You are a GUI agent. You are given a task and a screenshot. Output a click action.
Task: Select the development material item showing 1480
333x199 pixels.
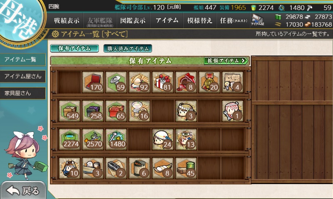point(116,139)
